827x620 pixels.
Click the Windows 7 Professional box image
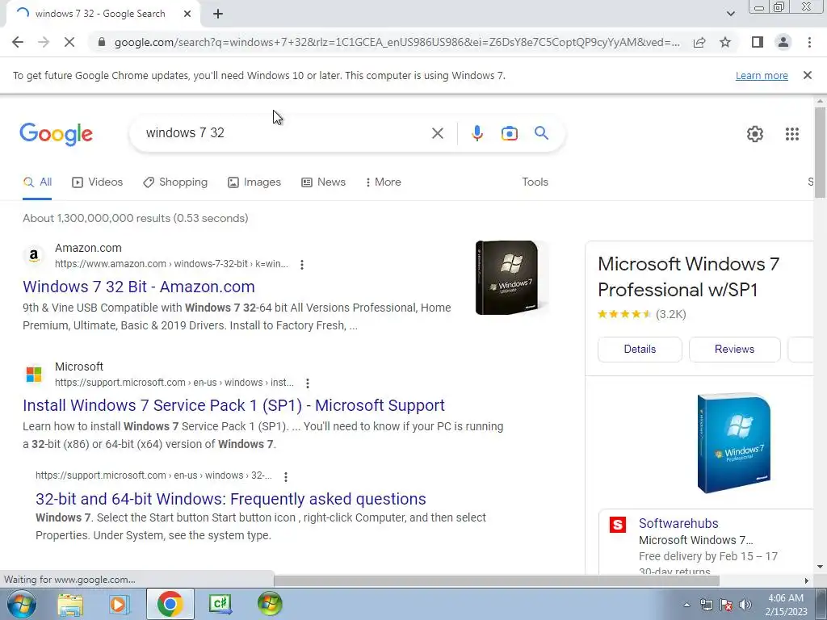(733, 443)
